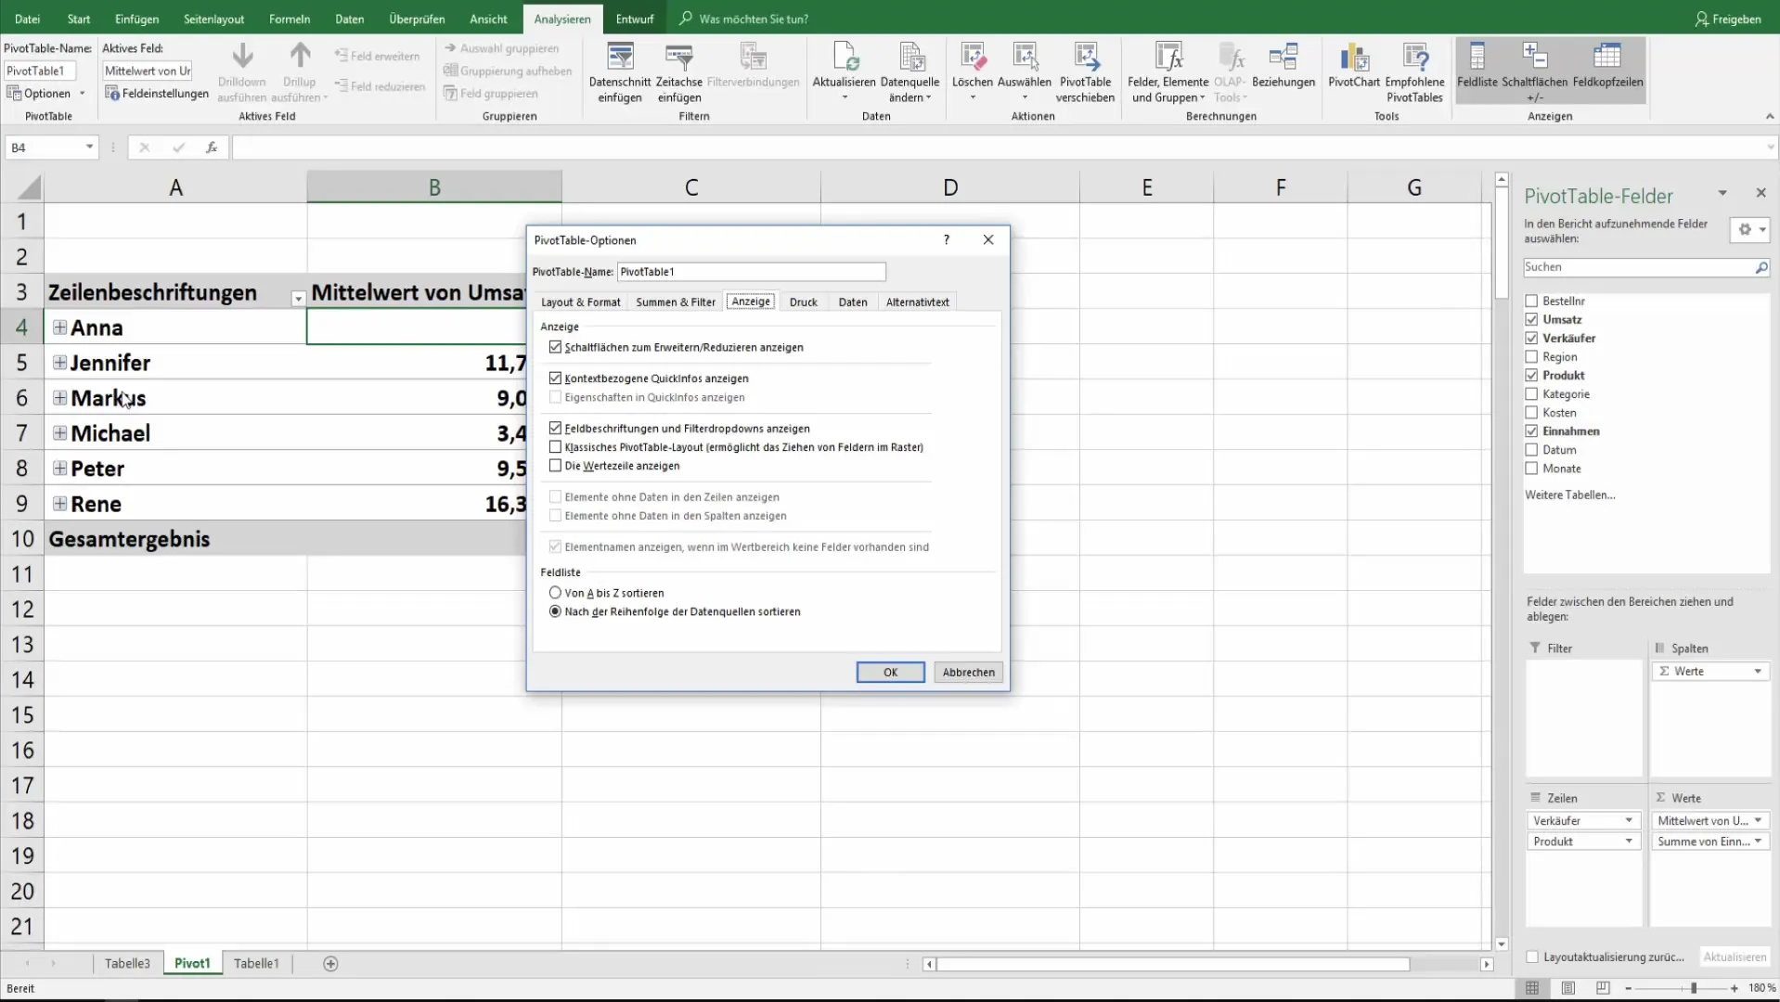
Task: Click the Löschen icon in Aktionen
Action: coord(973,58)
